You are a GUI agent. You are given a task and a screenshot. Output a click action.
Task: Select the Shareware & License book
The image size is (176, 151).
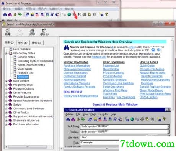pos(26,120)
